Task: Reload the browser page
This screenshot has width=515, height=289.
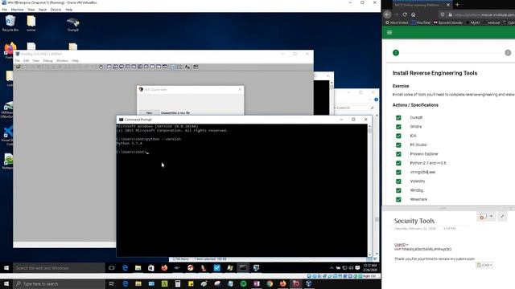Action: tap(405, 14)
